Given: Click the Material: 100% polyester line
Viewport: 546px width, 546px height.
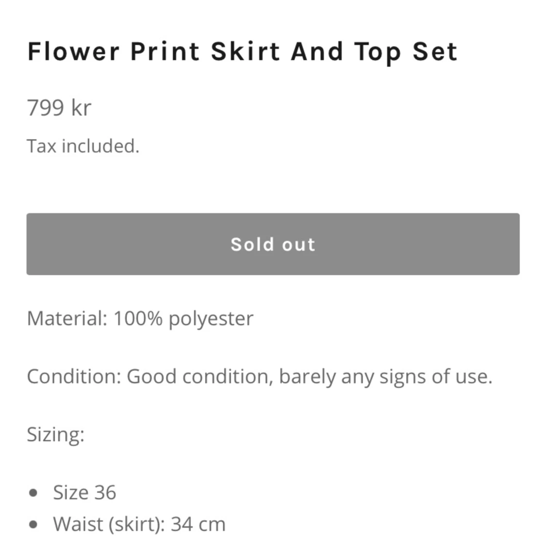Looking at the screenshot, I should pyautogui.click(x=140, y=319).
